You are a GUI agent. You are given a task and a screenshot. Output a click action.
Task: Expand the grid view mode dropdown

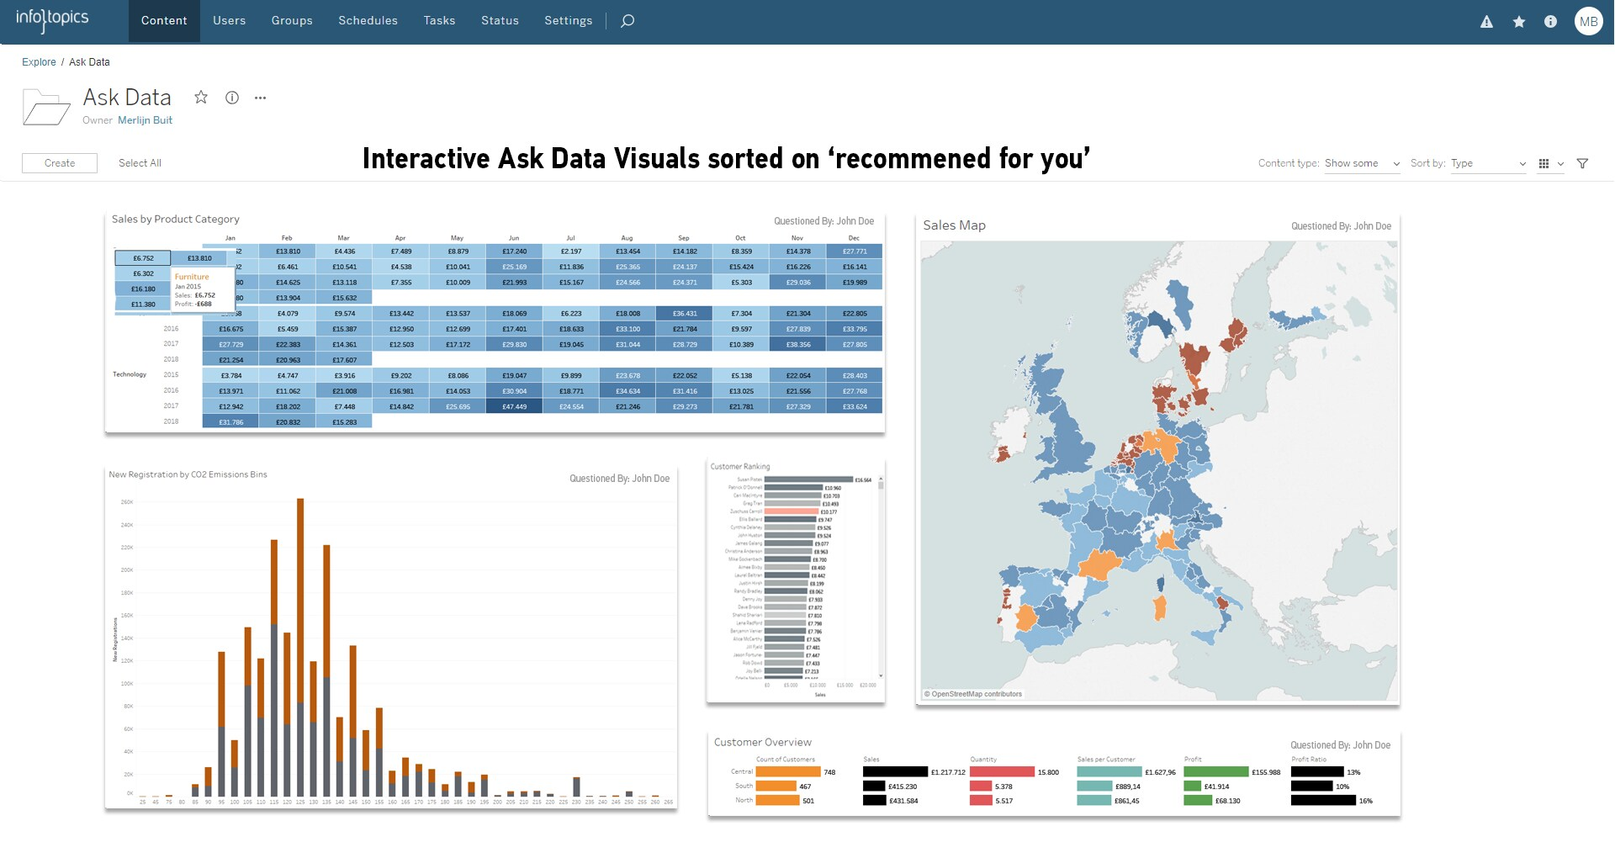click(x=1550, y=163)
